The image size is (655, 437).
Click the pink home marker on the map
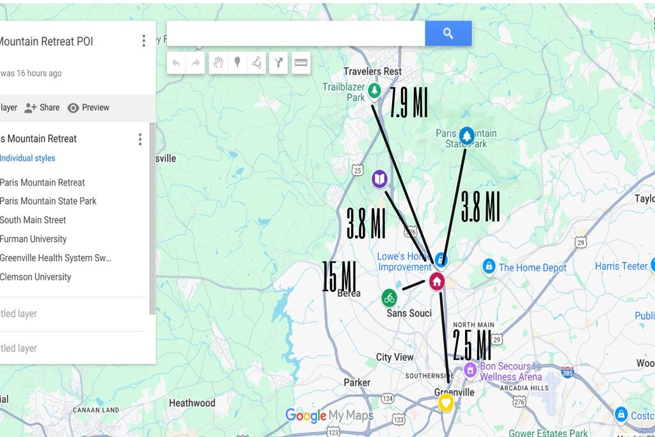437,282
